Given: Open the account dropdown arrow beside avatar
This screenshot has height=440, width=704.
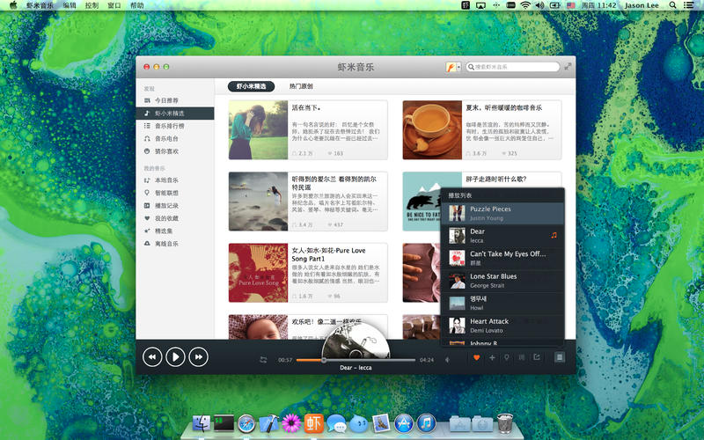Looking at the screenshot, I should click(x=458, y=67).
